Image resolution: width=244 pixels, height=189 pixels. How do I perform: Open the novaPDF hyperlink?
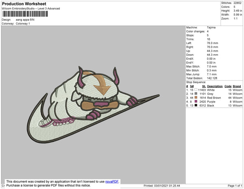click(x=112, y=182)
